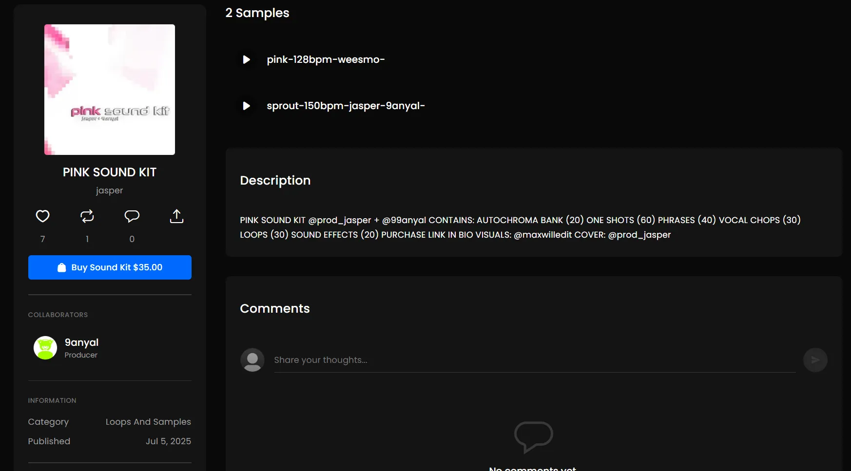Open the Pink Sound Kit cover art
This screenshot has width=851, height=471.
tap(110, 90)
